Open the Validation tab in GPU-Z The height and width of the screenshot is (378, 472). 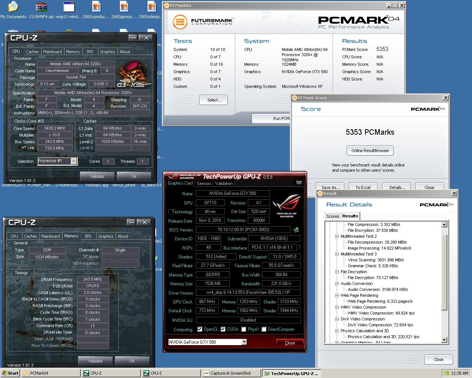pos(224,183)
